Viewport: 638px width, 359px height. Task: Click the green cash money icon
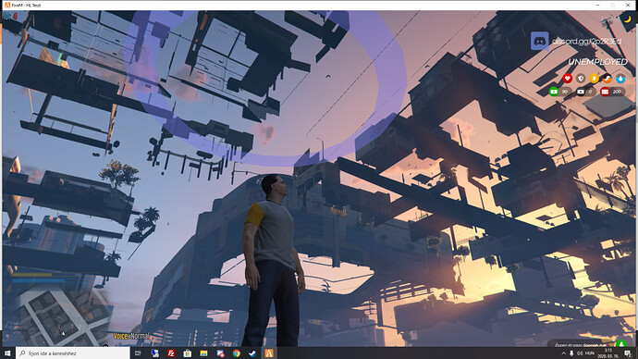point(554,92)
